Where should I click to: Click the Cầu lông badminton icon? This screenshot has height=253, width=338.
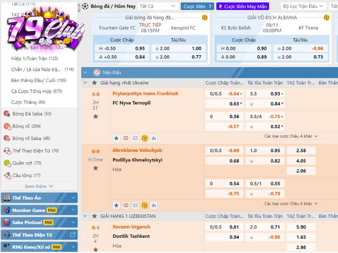click(7, 175)
